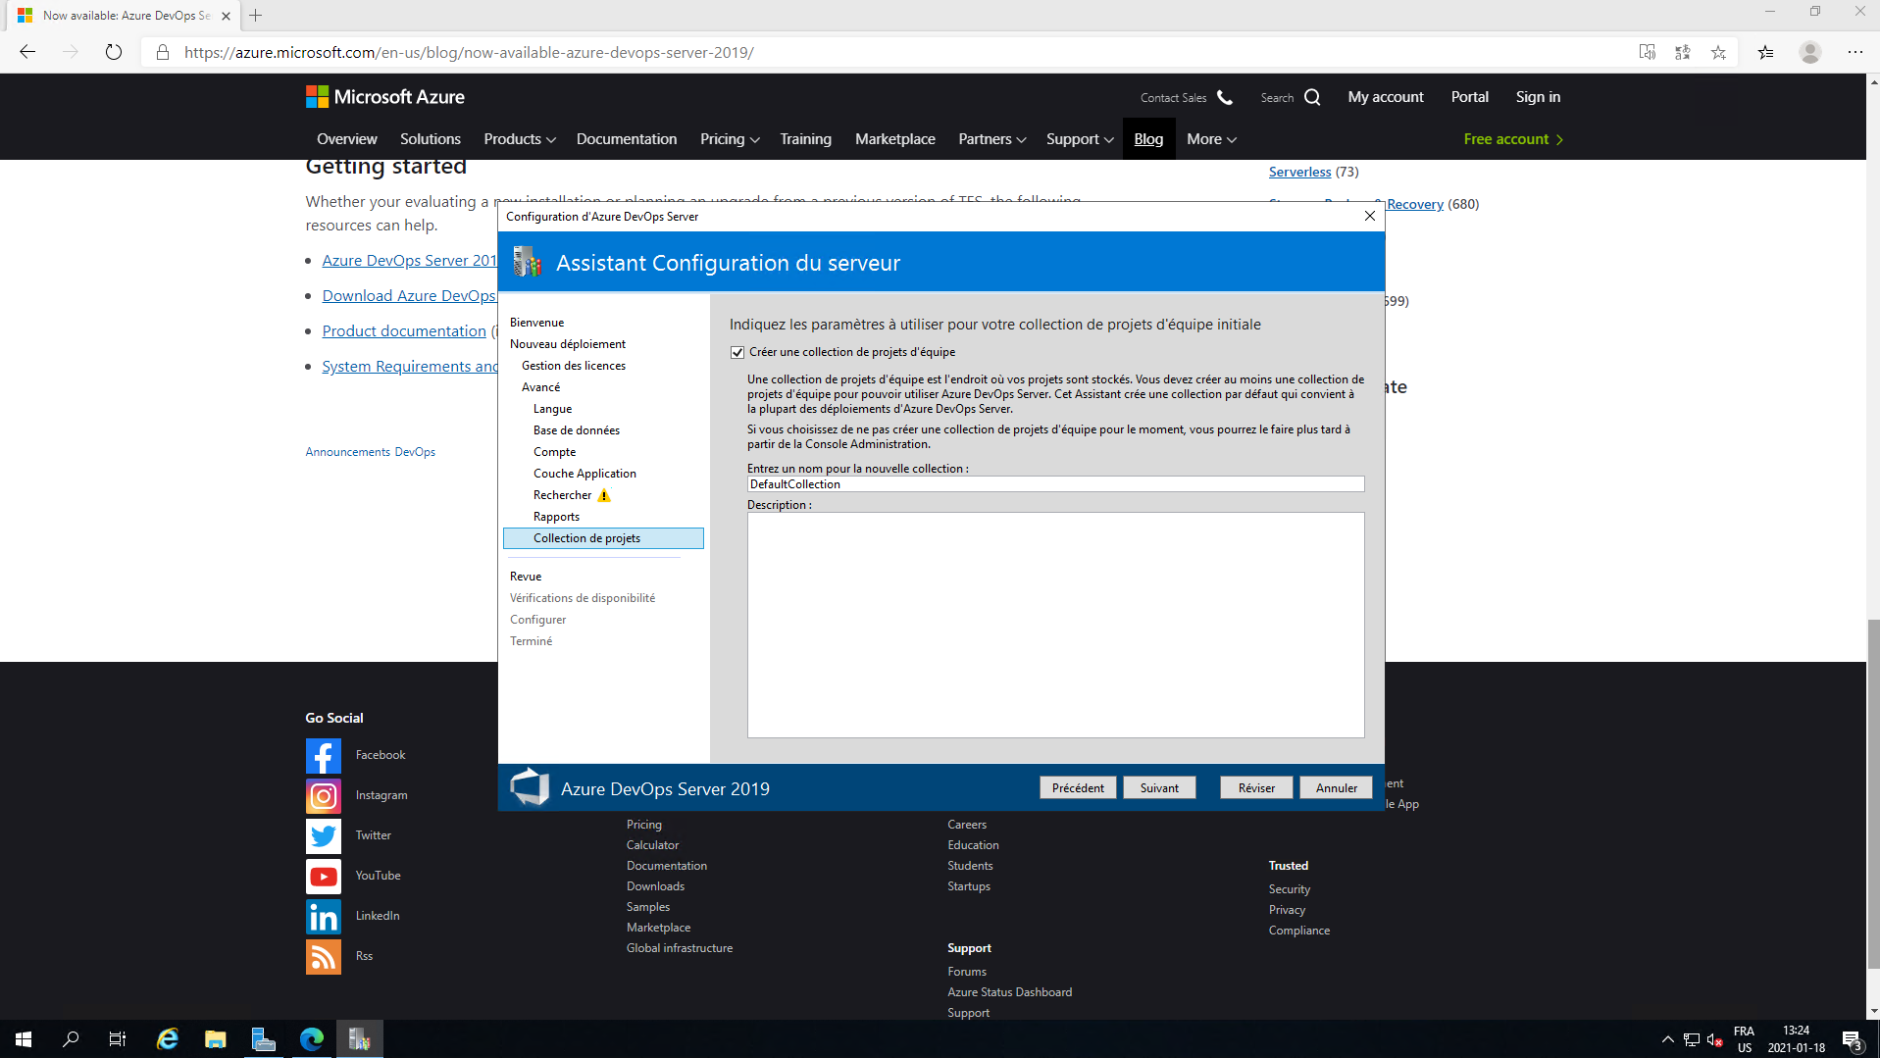
Task: Click the Azure search magnifier icon
Action: (x=1312, y=97)
